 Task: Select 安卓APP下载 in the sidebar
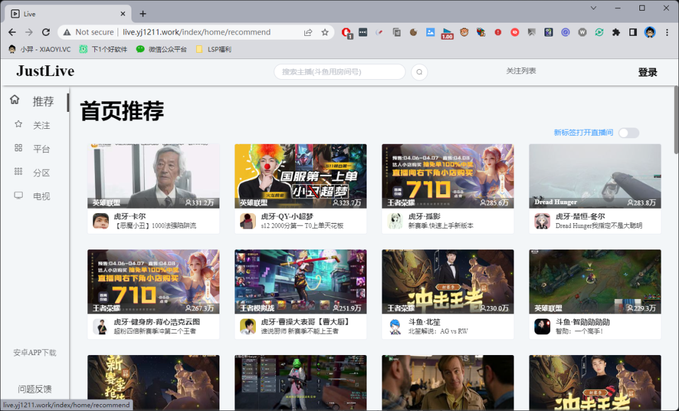pyautogui.click(x=35, y=353)
